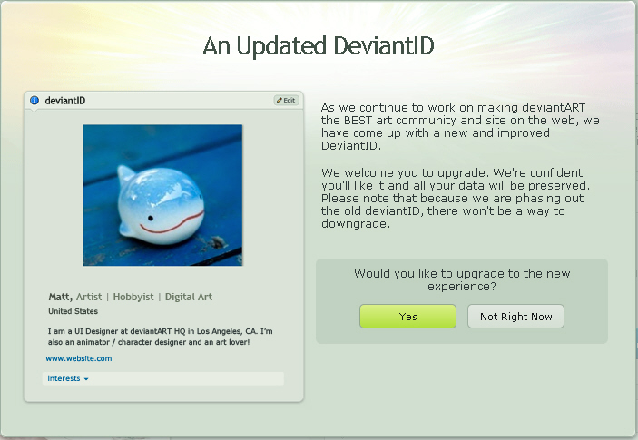
Task: Click the whale figurine profile picture
Action: (162, 195)
